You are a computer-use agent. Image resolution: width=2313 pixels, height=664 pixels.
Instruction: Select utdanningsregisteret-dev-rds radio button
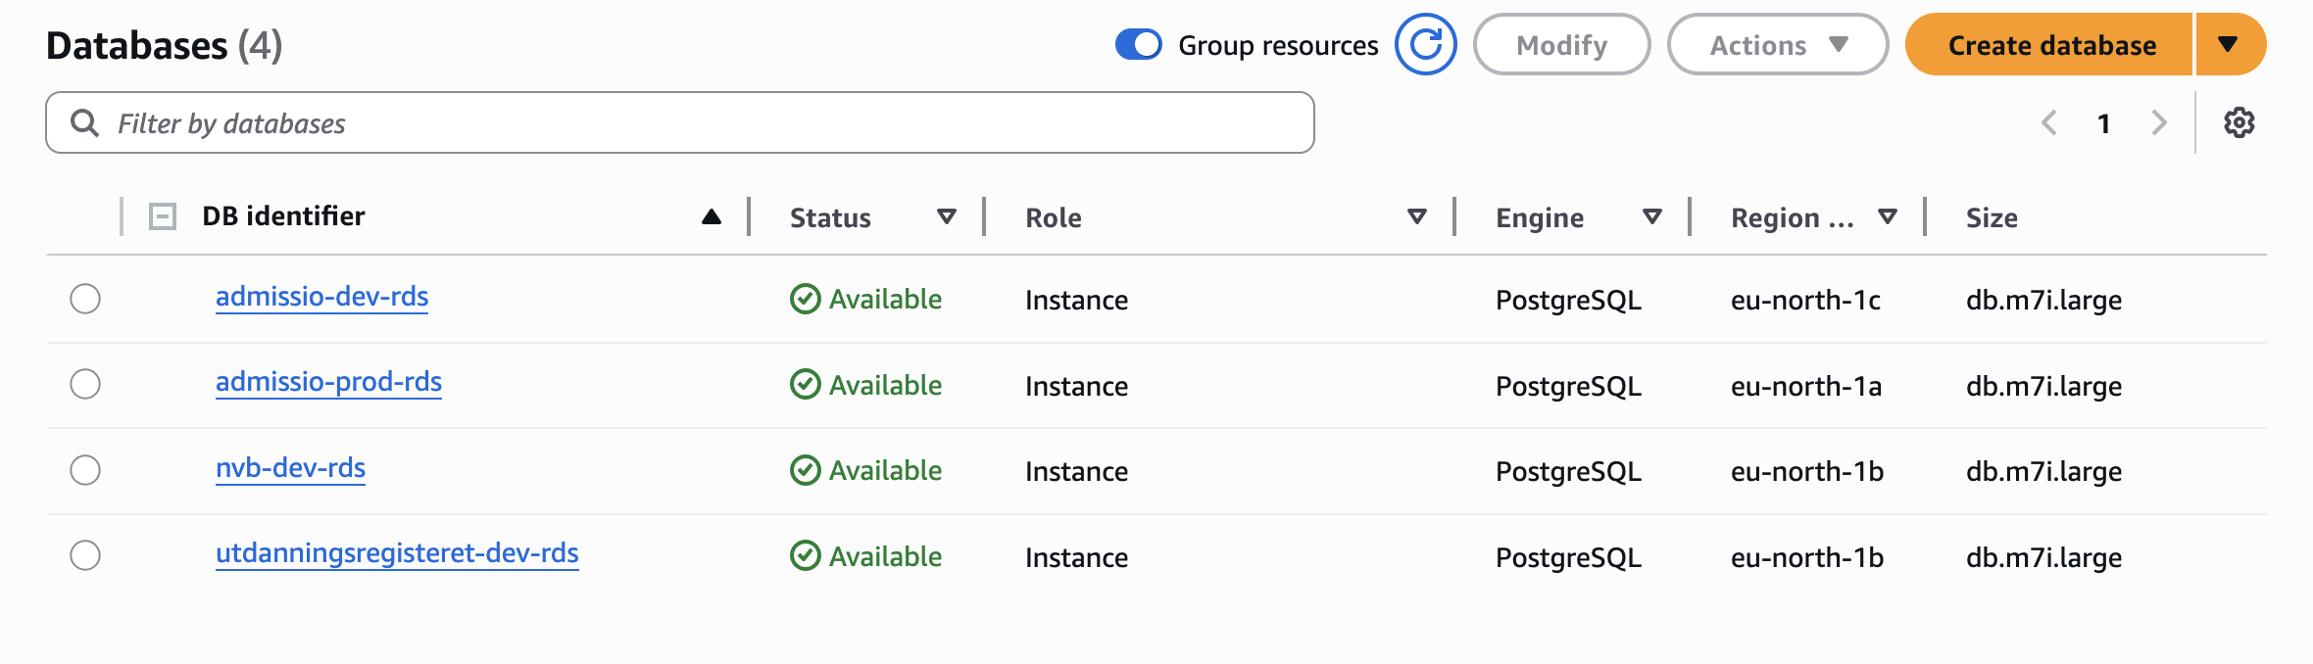click(x=85, y=555)
